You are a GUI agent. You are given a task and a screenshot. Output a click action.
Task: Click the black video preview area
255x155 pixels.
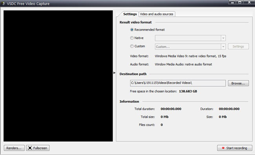point(58,76)
